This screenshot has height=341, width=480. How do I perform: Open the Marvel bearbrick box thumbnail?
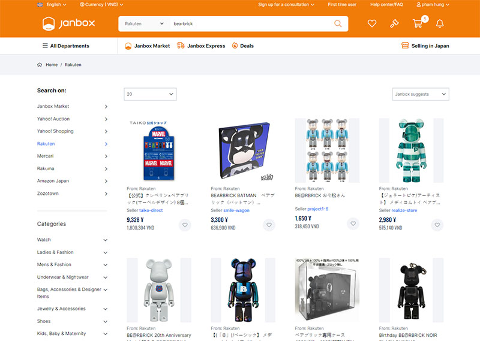(x=159, y=150)
